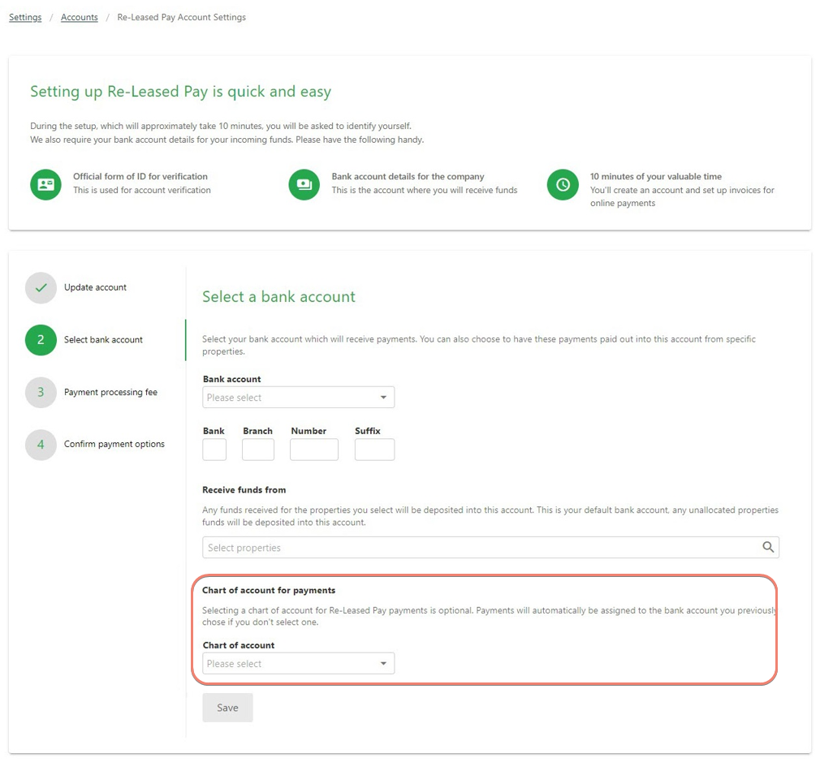Click the bank account details money icon
820x762 pixels.
[x=304, y=184]
